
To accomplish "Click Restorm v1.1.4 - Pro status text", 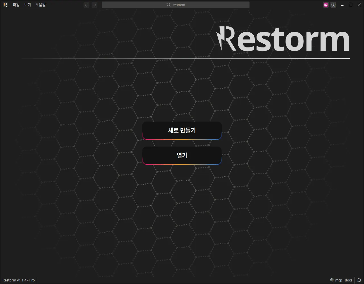I will click(x=19, y=280).
